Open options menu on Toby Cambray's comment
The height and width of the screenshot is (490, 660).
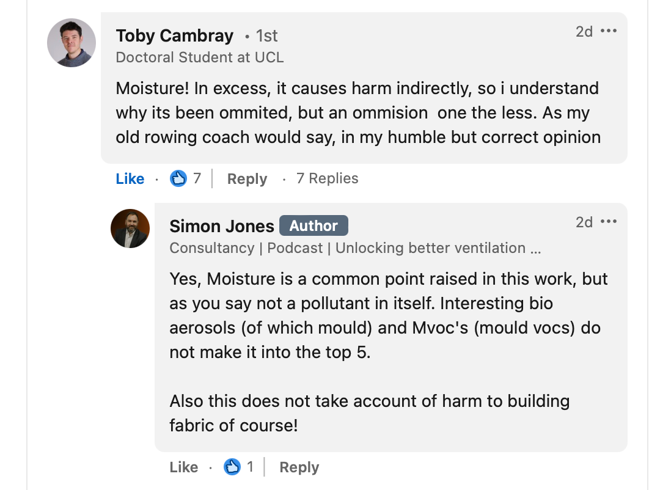609,31
